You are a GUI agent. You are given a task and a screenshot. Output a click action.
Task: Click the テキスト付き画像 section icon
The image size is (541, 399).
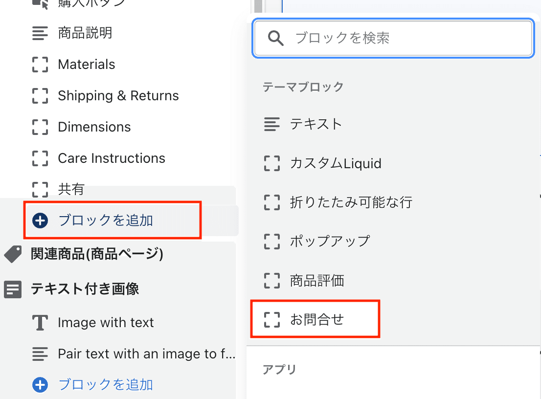[13, 289]
